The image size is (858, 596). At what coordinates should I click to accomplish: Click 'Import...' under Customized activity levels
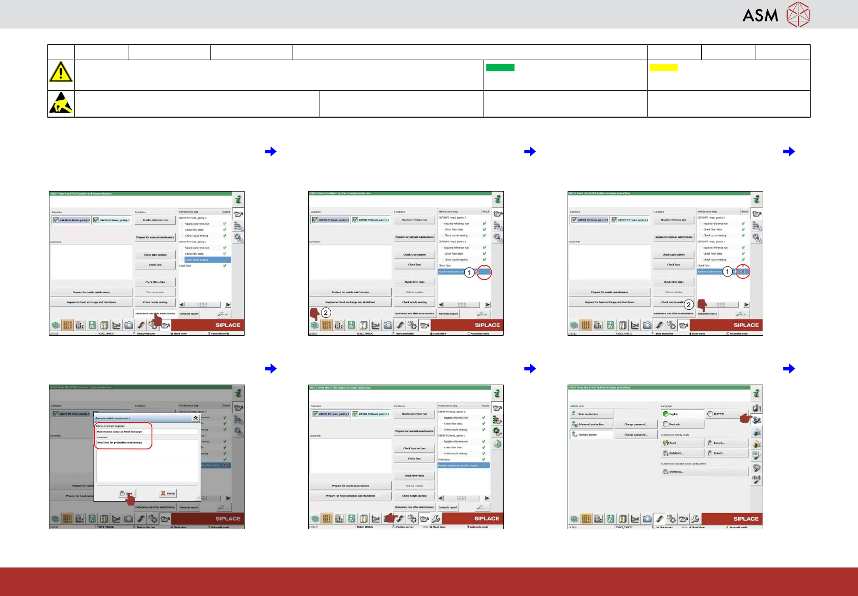(727, 443)
